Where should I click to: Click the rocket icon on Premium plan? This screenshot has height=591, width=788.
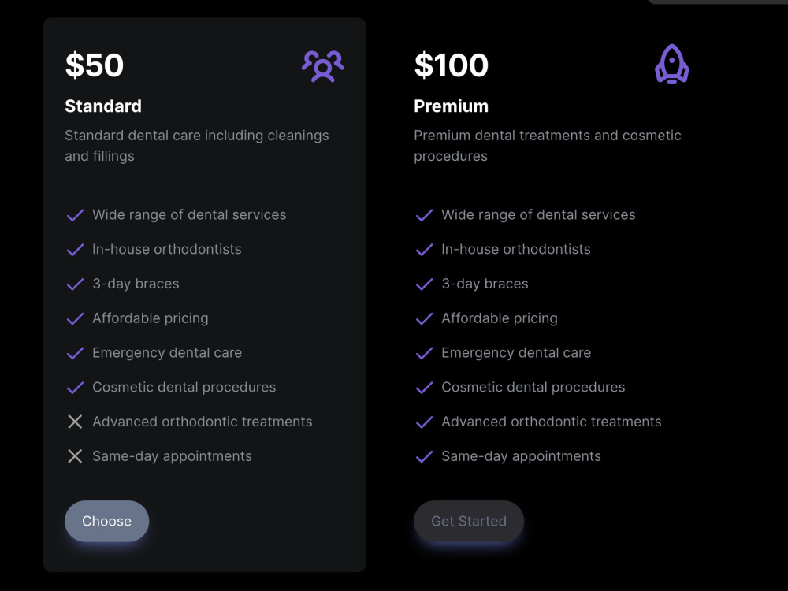[672, 64]
